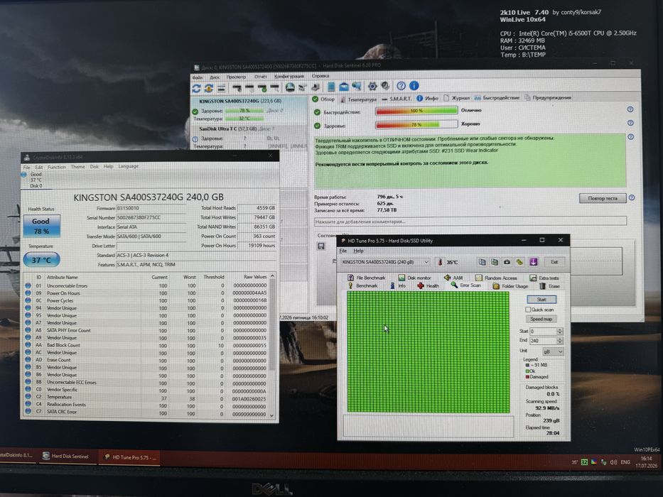Click the refresh icon in Hard Disk Sentinel toolbar
Viewport: 663px width, 497px height.
[196, 88]
